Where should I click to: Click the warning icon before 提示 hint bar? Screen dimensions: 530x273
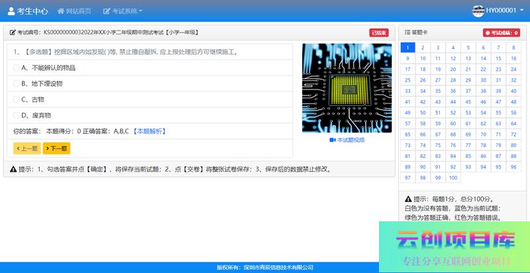pos(13,169)
